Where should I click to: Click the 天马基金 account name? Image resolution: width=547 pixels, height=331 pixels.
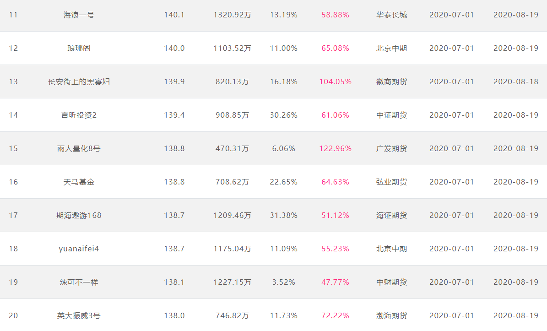tap(79, 182)
